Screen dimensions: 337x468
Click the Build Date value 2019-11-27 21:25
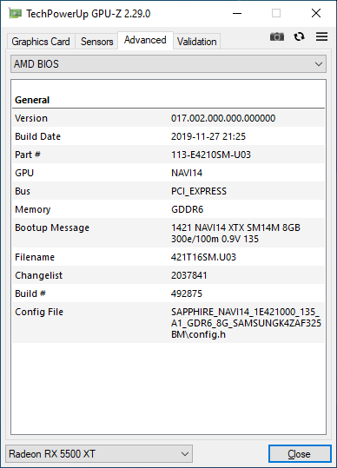[x=208, y=136]
